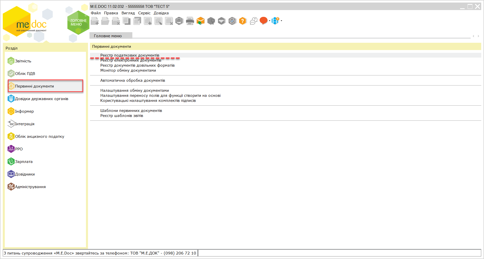
Task: Click the funnel filter hexagon icon
Action: [222, 21]
